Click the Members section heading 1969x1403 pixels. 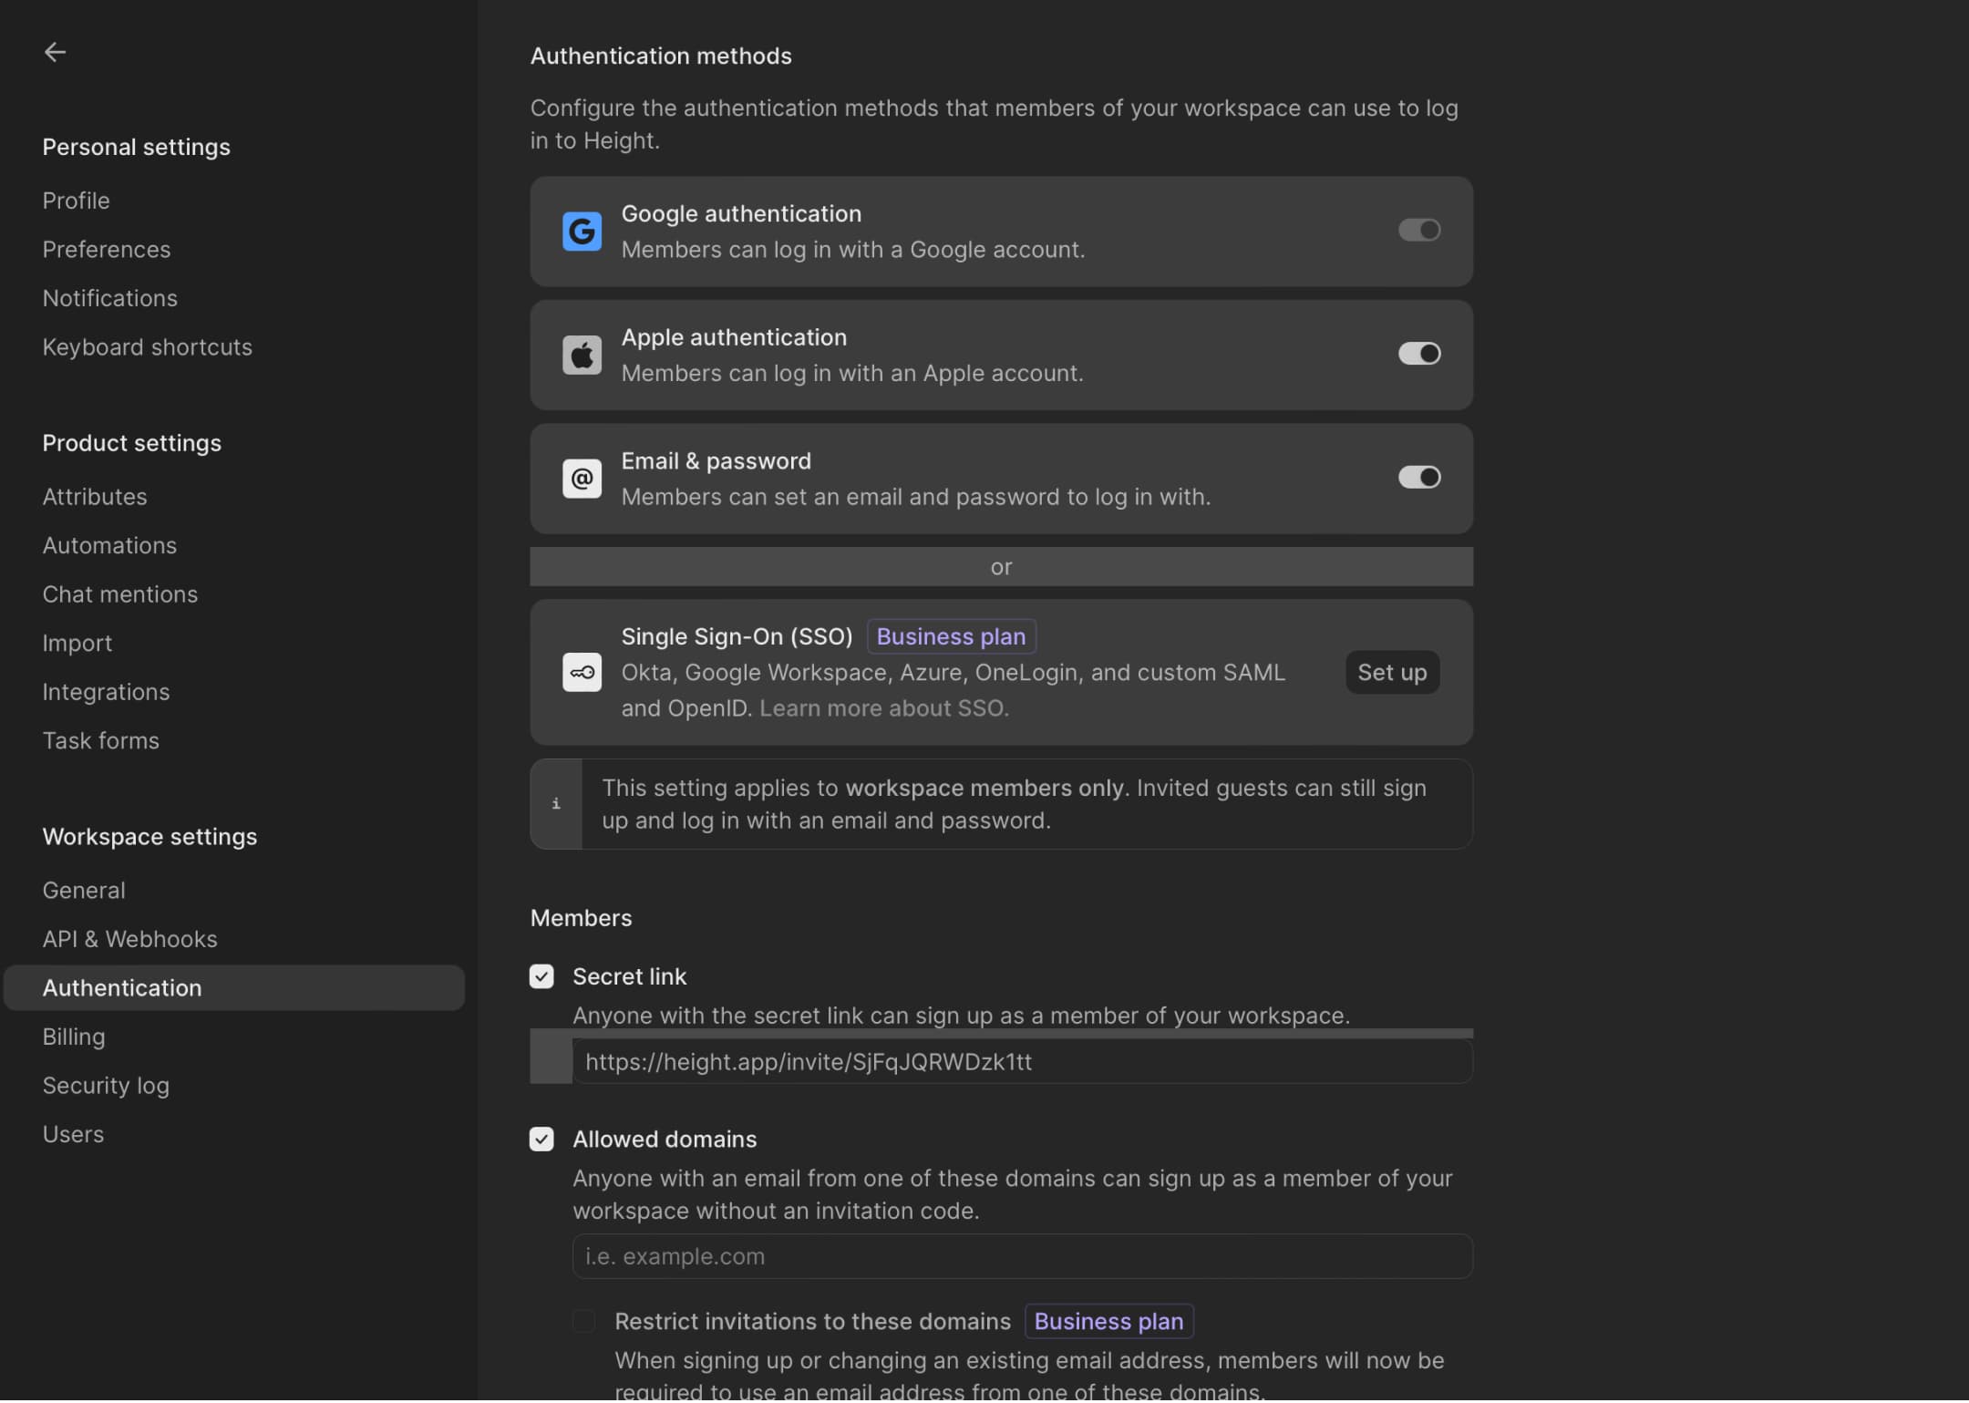click(581, 919)
